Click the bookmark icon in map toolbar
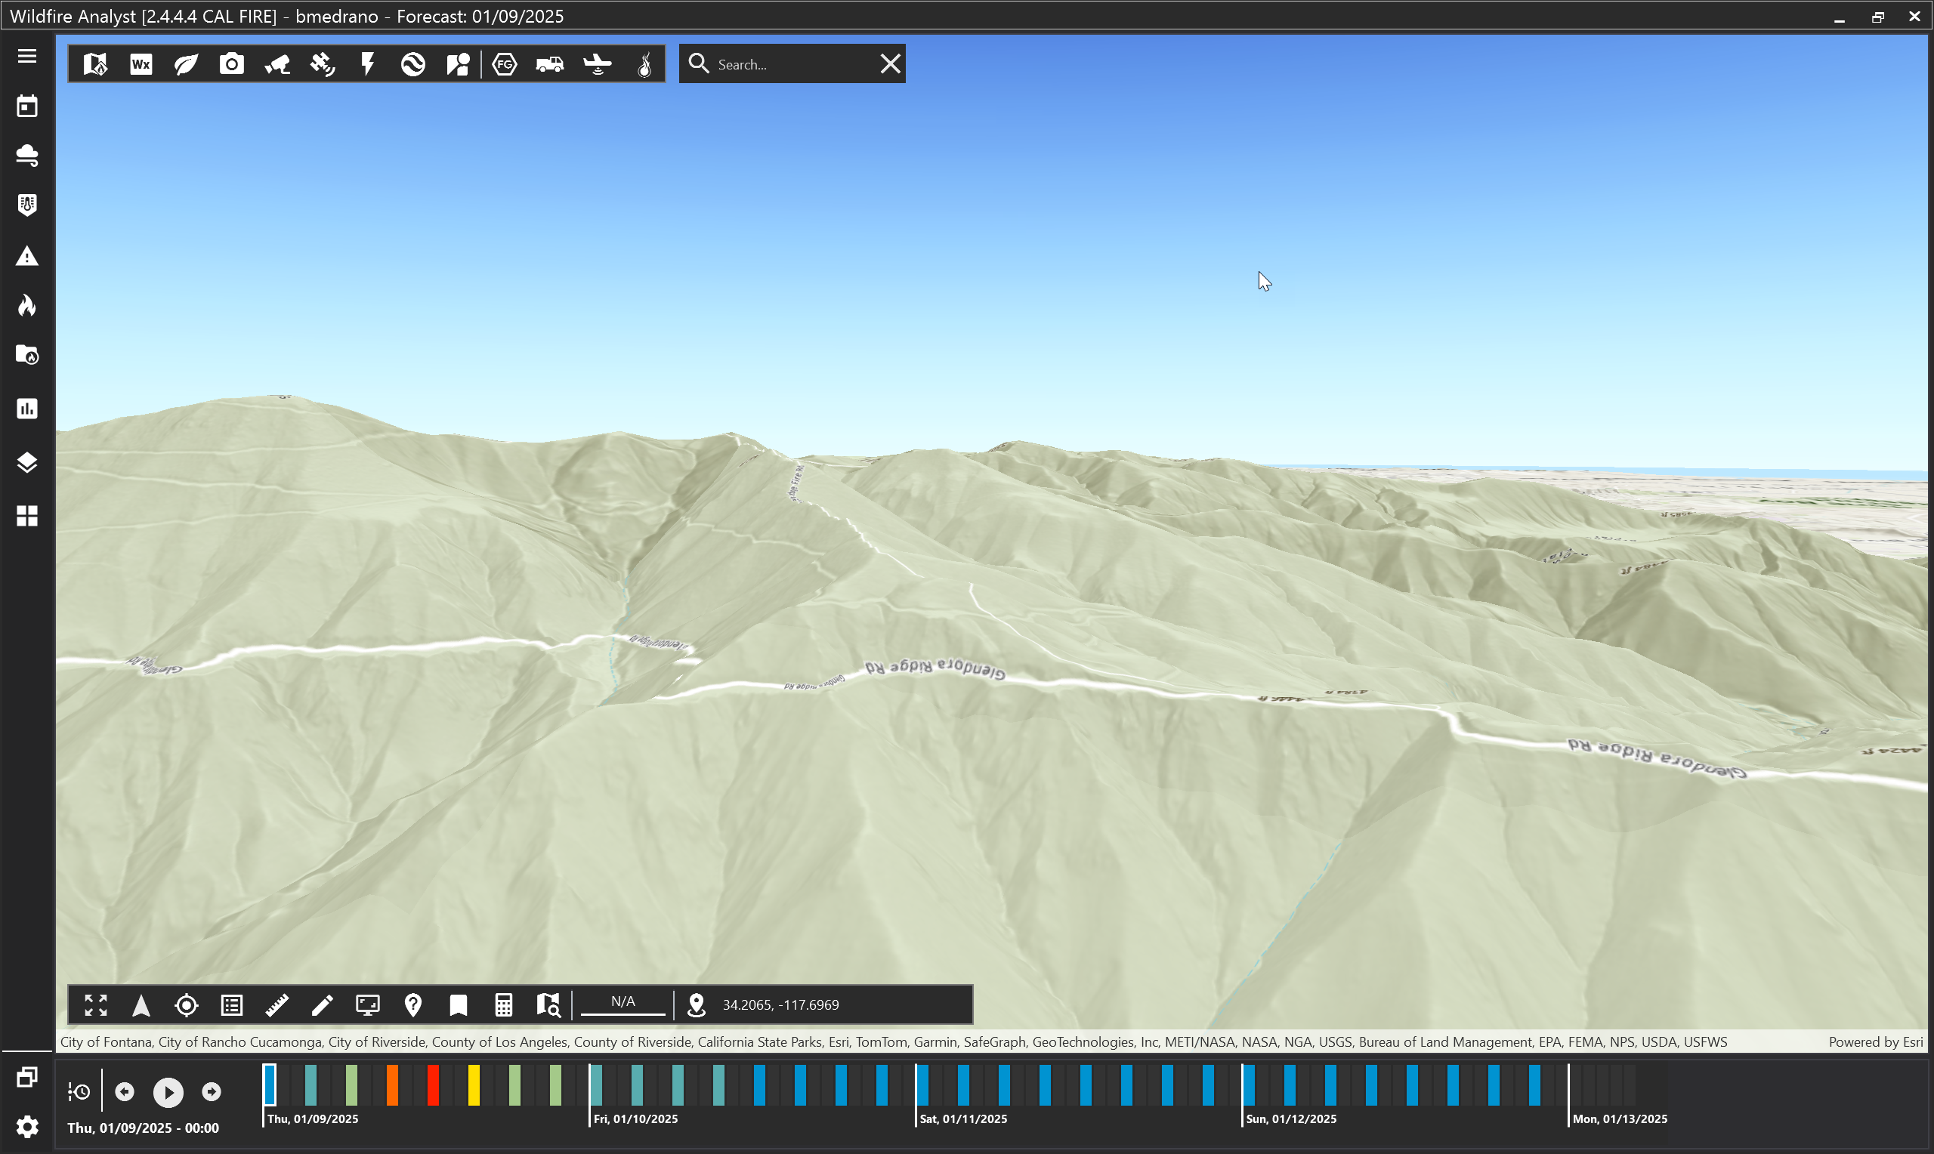The height and width of the screenshot is (1154, 1934). click(x=458, y=1004)
